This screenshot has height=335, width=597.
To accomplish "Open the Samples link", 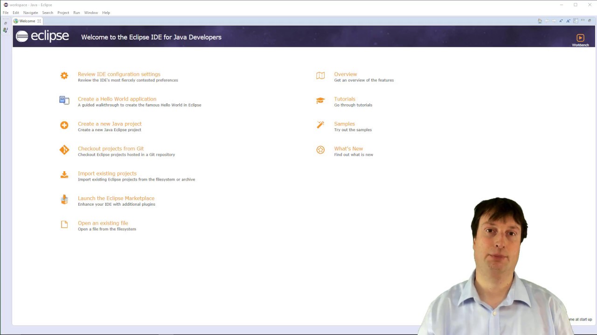I will tap(345, 124).
